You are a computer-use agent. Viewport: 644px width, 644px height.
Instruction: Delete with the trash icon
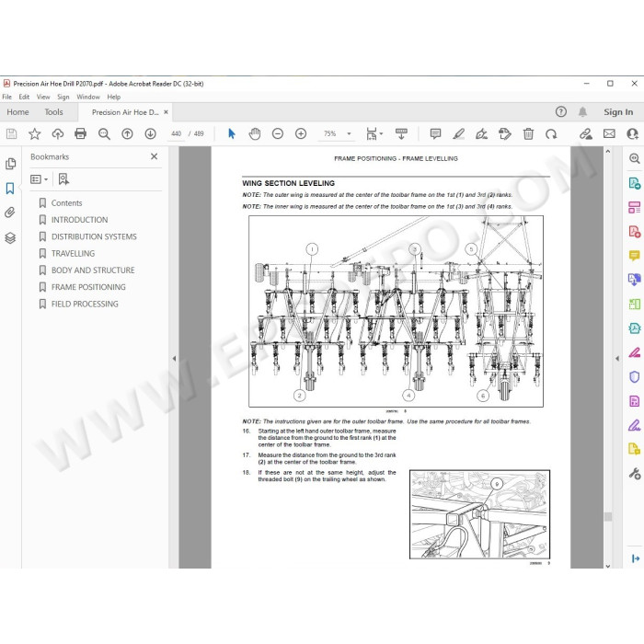coord(528,134)
